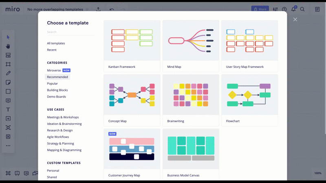
Task: Open the help question mark icon
Action: coord(284,9)
